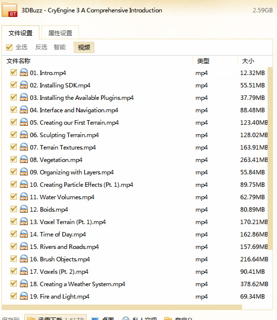Click the 反选 invert selection link
The image size is (277, 320).
pyautogui.click(x=41, y=47)
